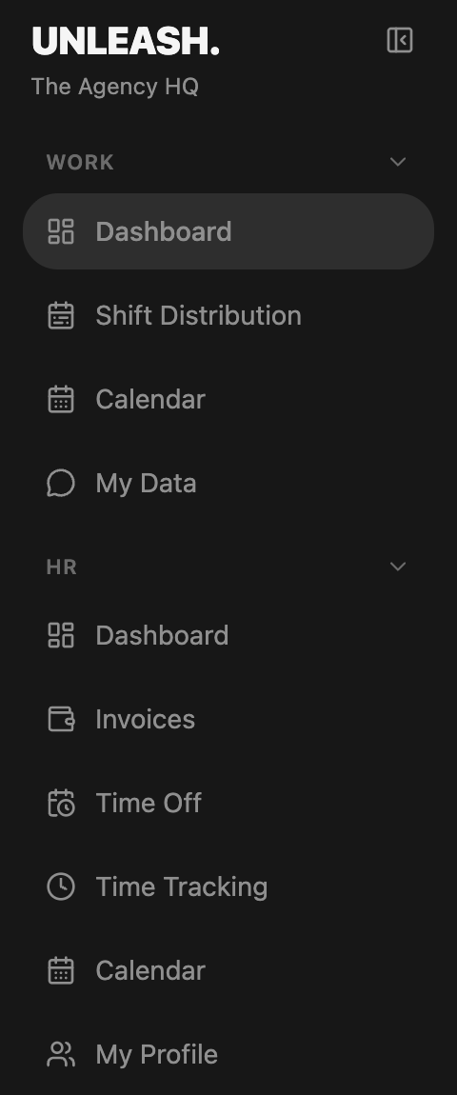Open Dashboard under WORK
Image resolution: width=457 pixels, height=1095 pixels.
pos(228,231)
